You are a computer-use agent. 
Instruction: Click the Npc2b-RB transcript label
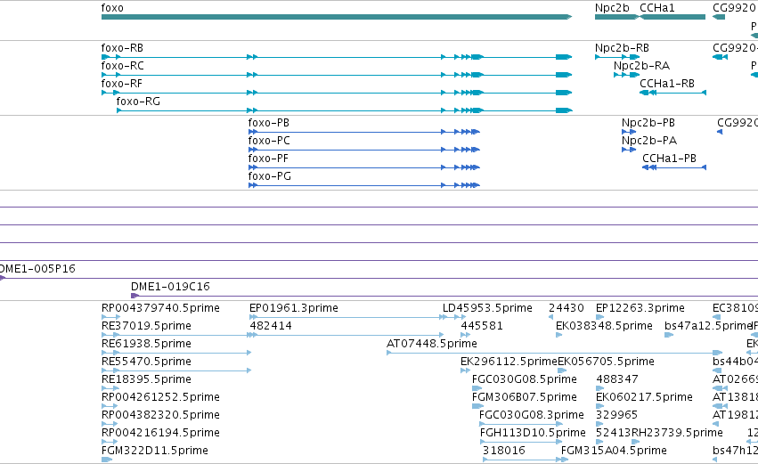click(622, 48)
